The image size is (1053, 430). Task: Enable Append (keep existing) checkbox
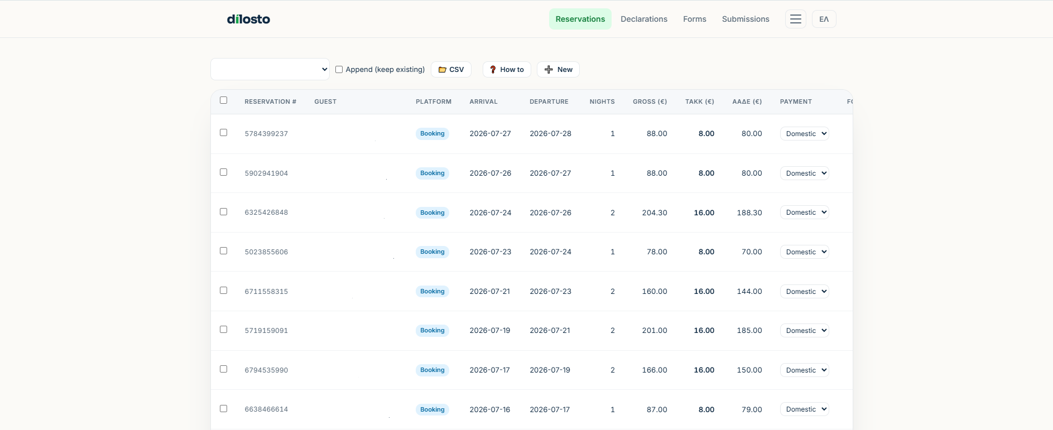(339, 70)
